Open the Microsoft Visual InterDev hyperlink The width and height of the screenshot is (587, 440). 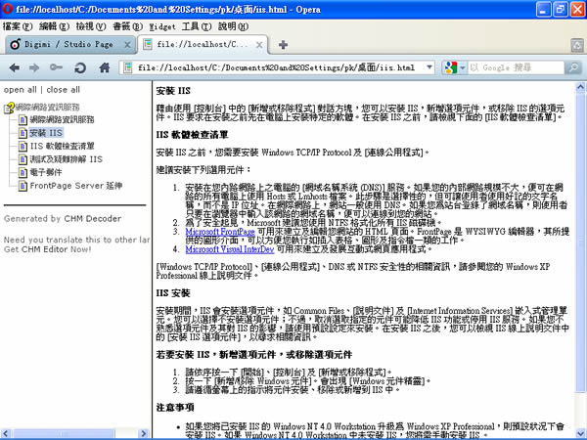230,249
